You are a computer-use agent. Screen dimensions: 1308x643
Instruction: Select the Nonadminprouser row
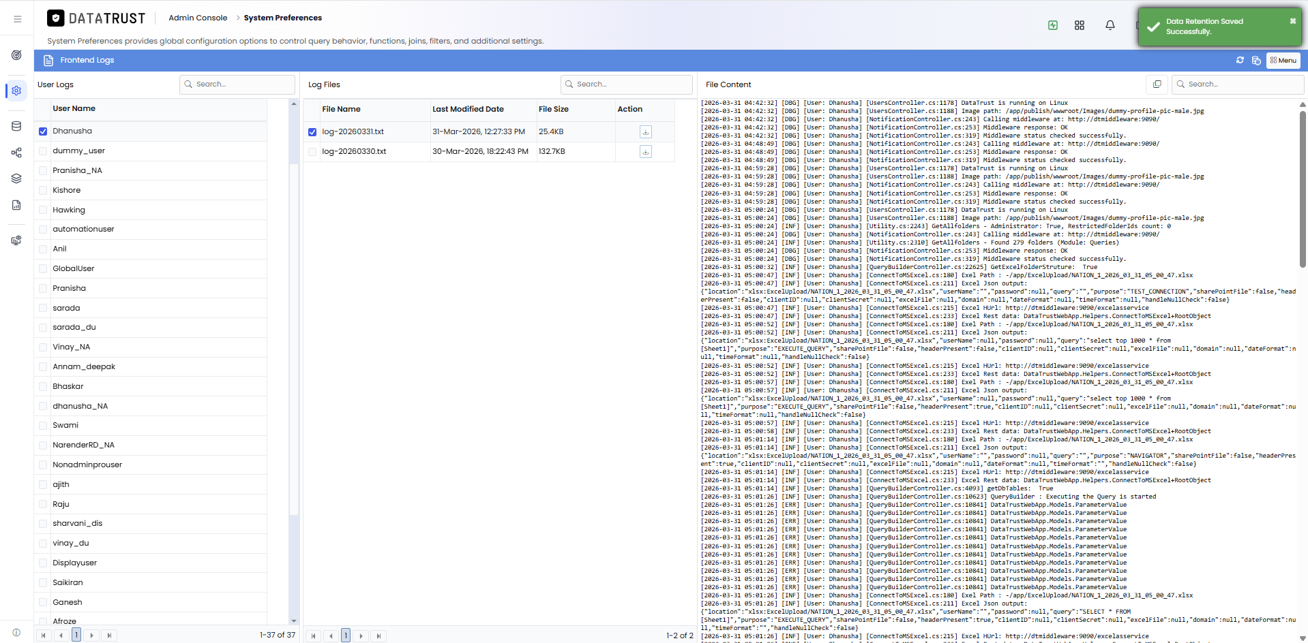coord(151,465)
